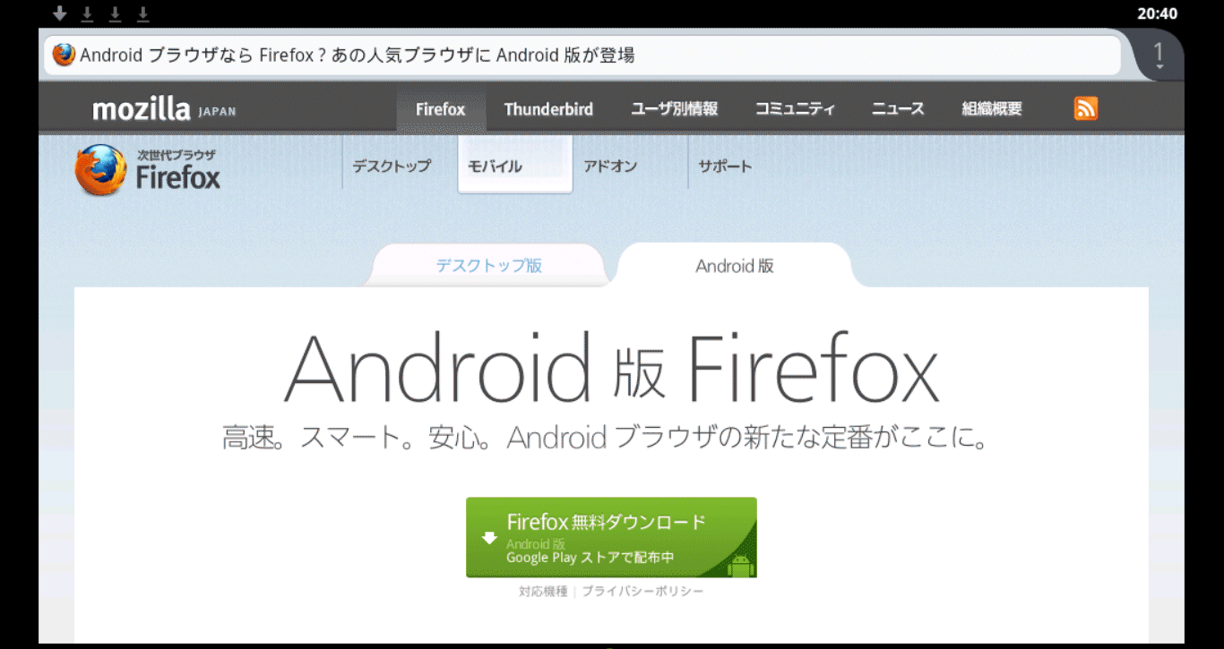Open the orange RSS feed icon
This screenshot has width=1224, height=649.
point(1085,109)
